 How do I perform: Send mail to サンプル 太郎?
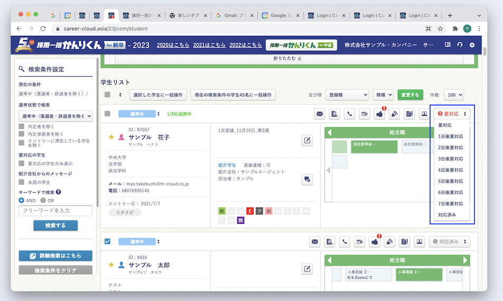point(315,242)
